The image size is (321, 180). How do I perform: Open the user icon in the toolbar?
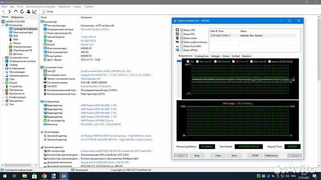(28, 12)
